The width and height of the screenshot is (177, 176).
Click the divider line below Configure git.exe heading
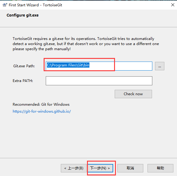pos(88,27)
